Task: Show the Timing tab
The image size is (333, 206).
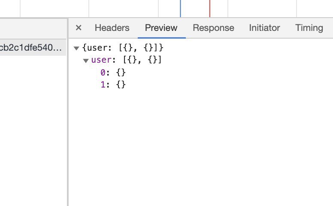Action: [x=309, y=28]
